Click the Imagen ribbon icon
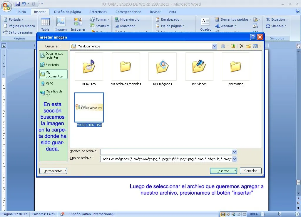The height and width of the screenshot is (217, 301). [x=61, y=24]
